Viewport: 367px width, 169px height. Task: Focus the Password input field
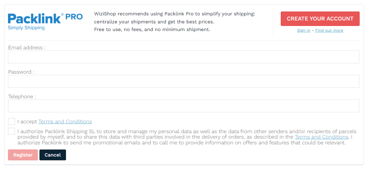coord(183,81)
